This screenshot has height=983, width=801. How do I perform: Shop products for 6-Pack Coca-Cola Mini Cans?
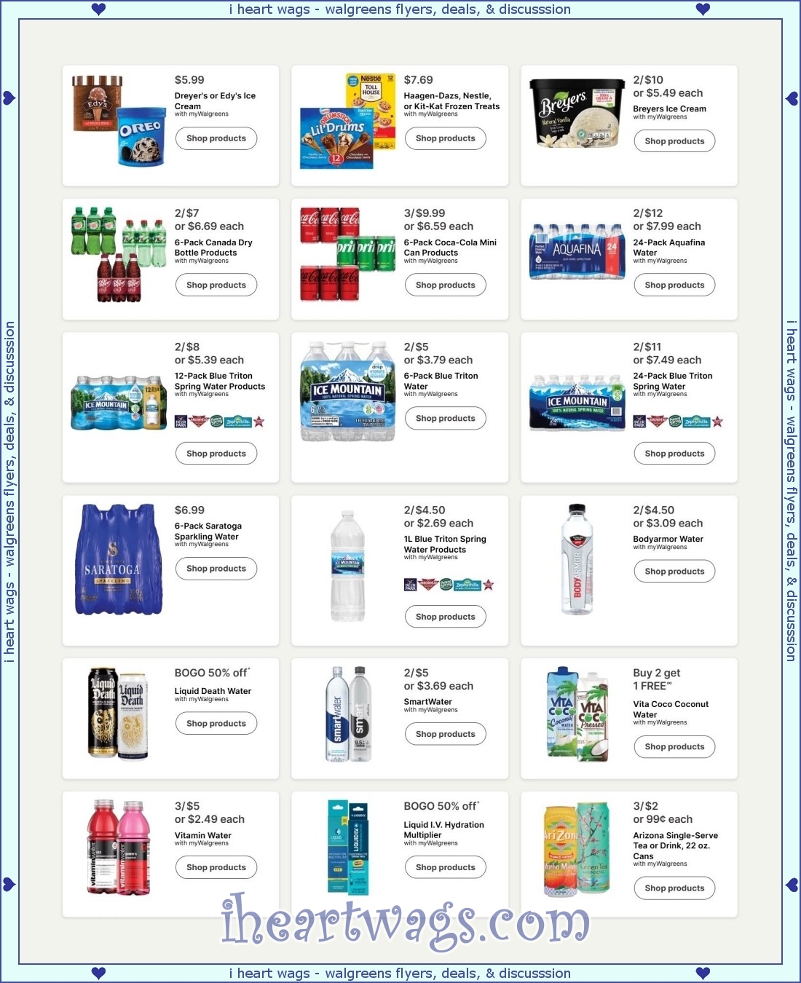(446, 285)
